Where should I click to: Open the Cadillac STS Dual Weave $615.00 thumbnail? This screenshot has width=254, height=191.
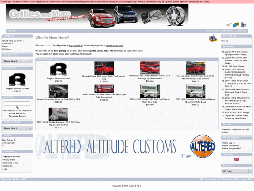click(196, 91)
